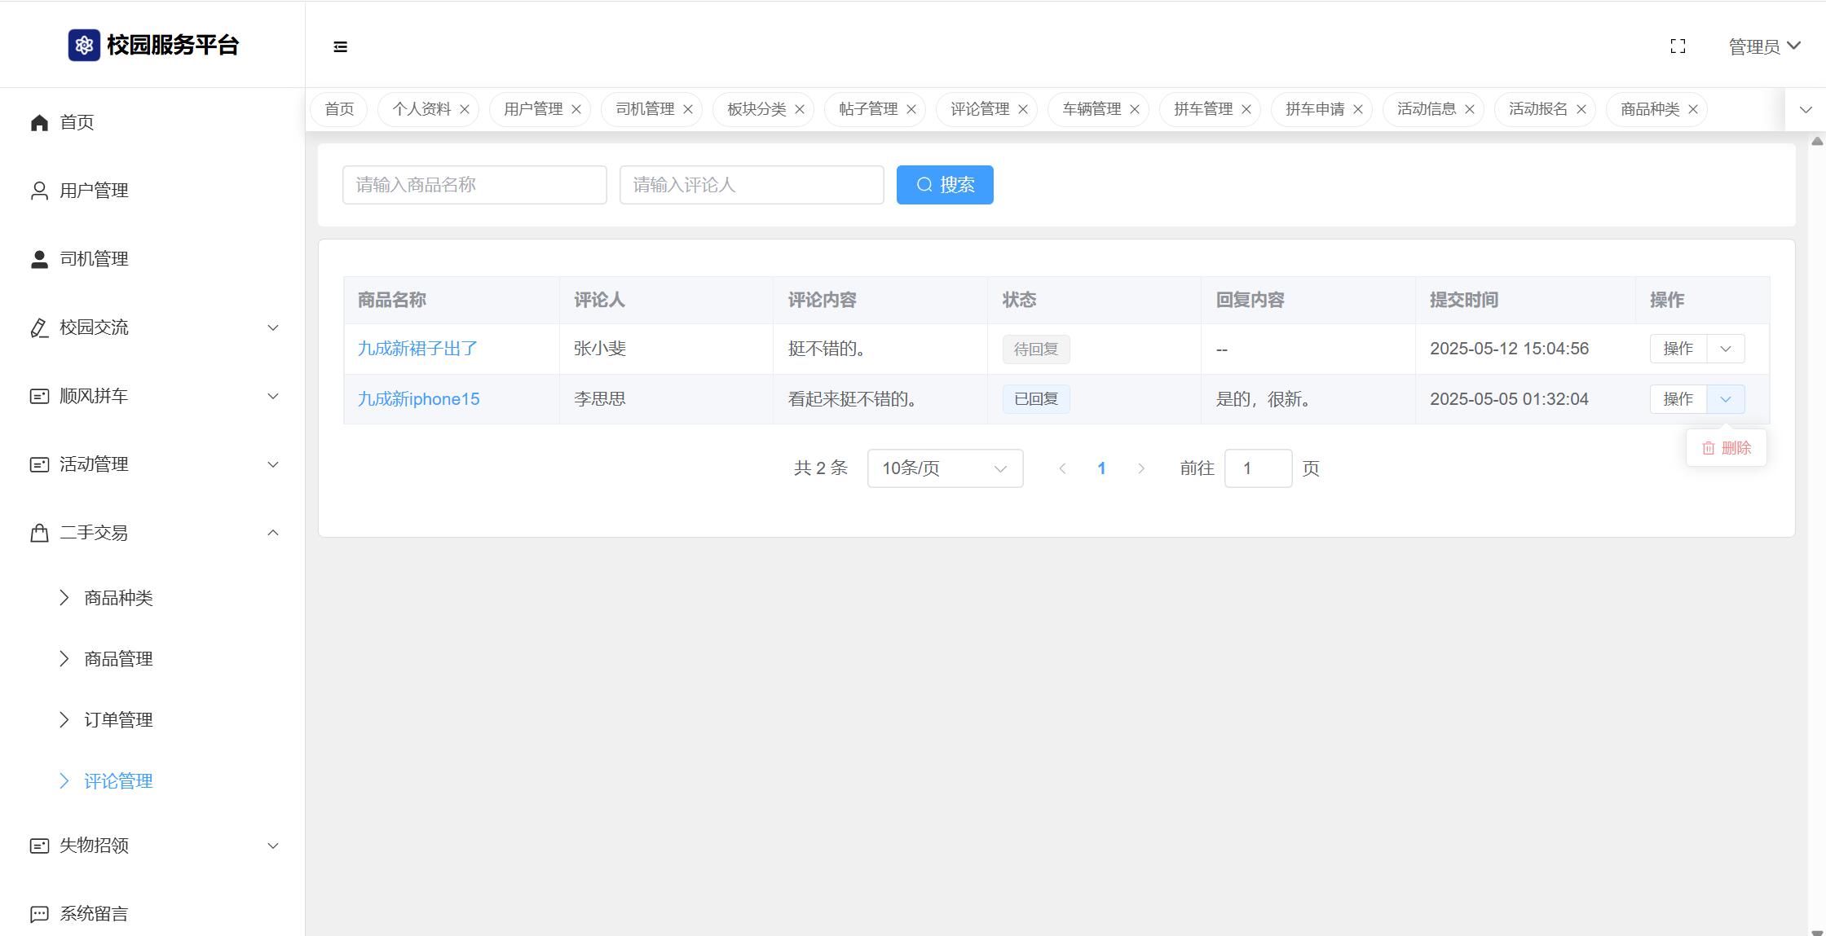Open the 九成新iphone15 product link
The width and height of the screenshot is (1826, 936).
click(x=418, y=399)
